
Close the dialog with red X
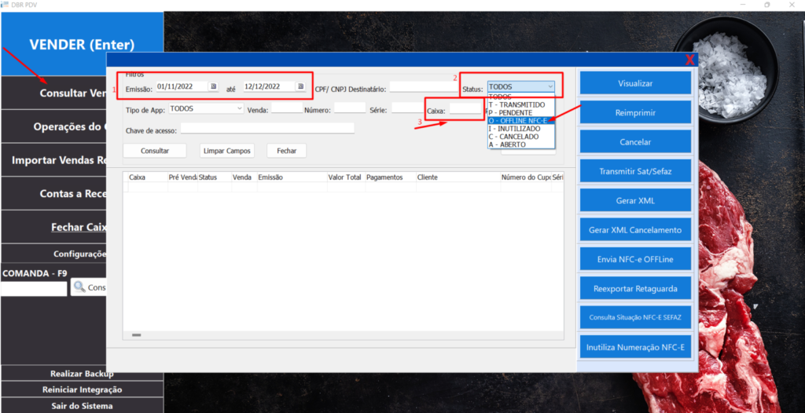click(x=689, y=60)
